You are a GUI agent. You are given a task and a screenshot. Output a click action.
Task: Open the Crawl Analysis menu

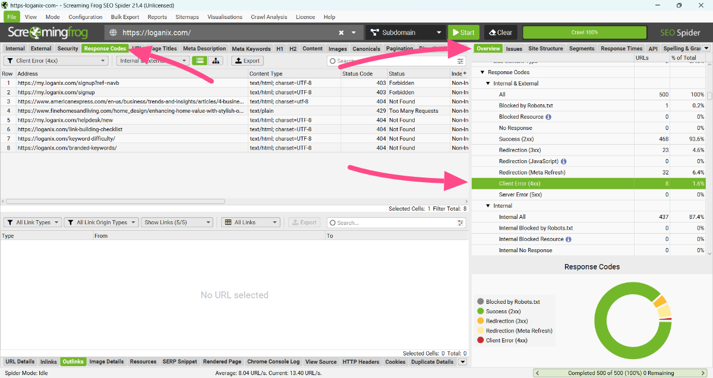(268, 17)
